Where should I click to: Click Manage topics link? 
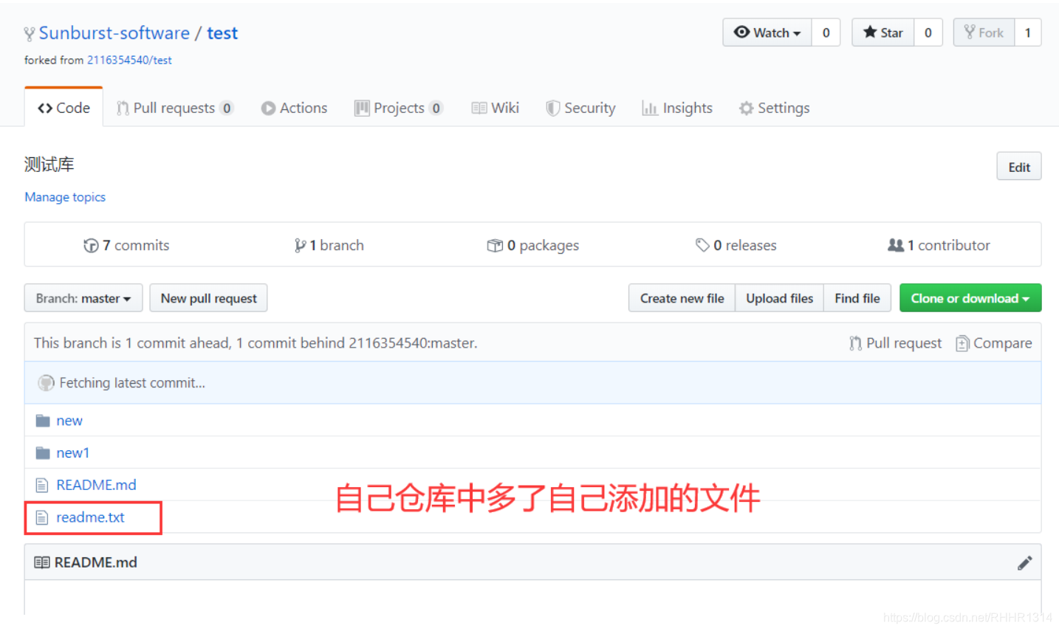[x=65, y=197]
